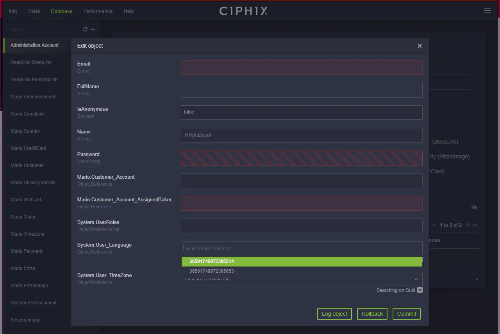The width and height of the screenshot is (500, 334).
Task: Expand the System.User_TimeZone selector
Action: click(x=417, y=279)
